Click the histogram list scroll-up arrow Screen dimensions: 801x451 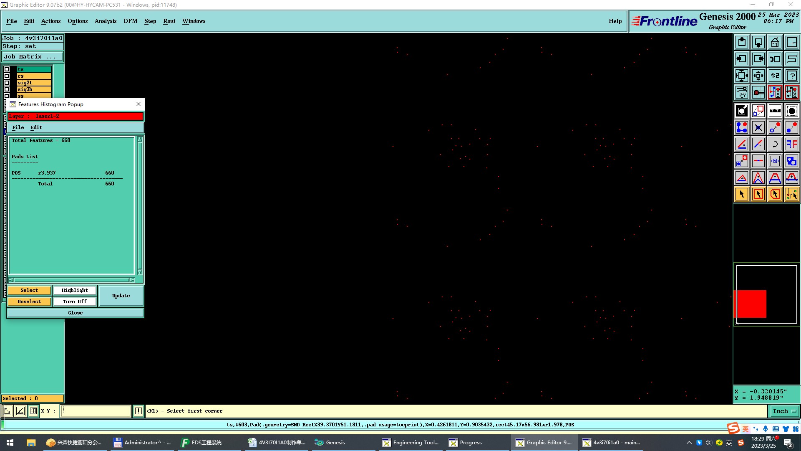[x=140, y=140]
